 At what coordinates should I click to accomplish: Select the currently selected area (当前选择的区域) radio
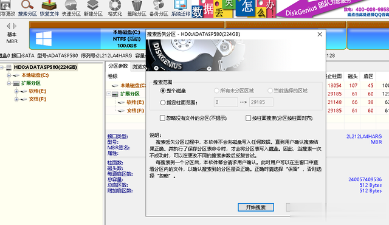[x=270, y=91]
